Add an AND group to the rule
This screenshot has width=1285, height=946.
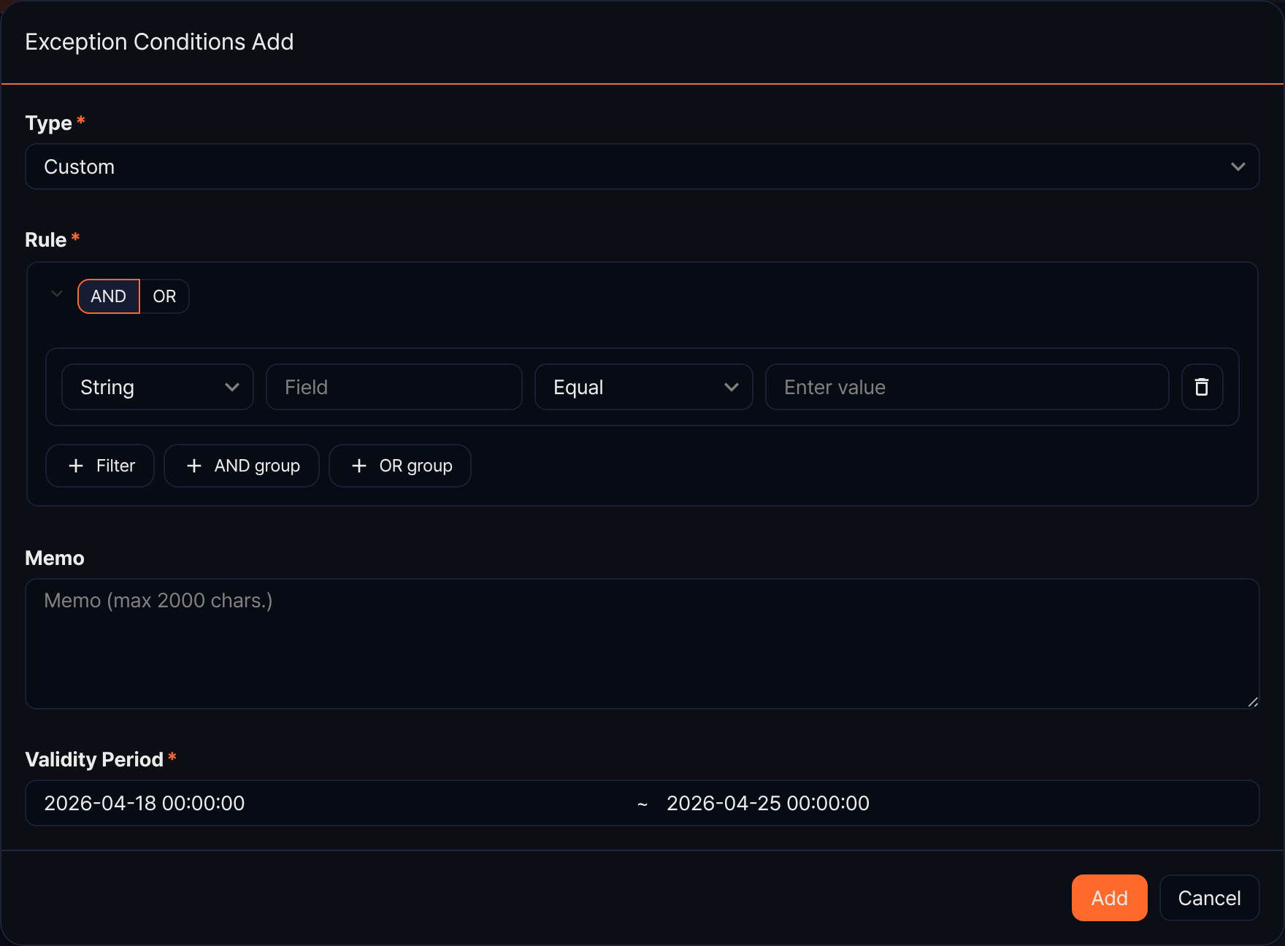click(x=242, y=466)
